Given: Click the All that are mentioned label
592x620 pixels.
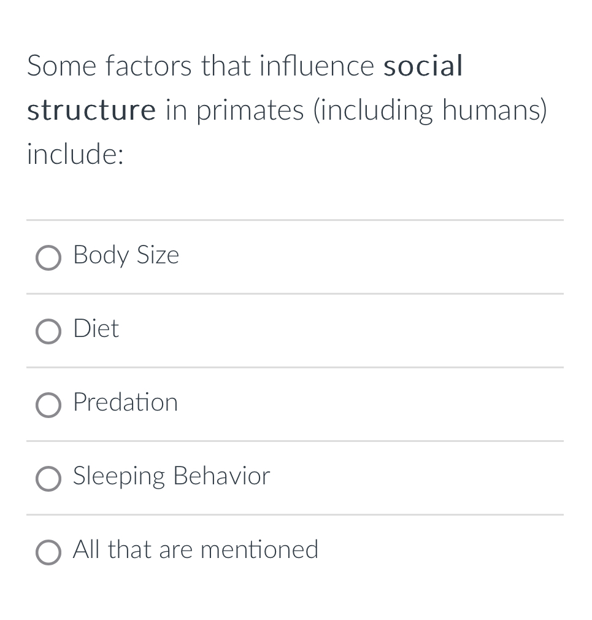Looking at the screenshot, I should pos(195,550).
